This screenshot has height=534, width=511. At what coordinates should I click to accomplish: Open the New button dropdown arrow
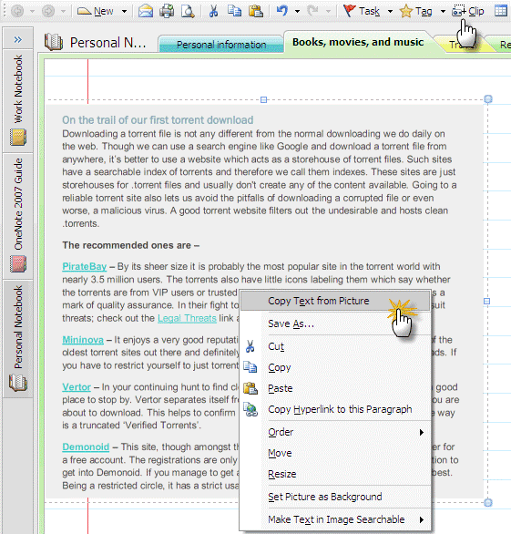(x=124, y=11)
